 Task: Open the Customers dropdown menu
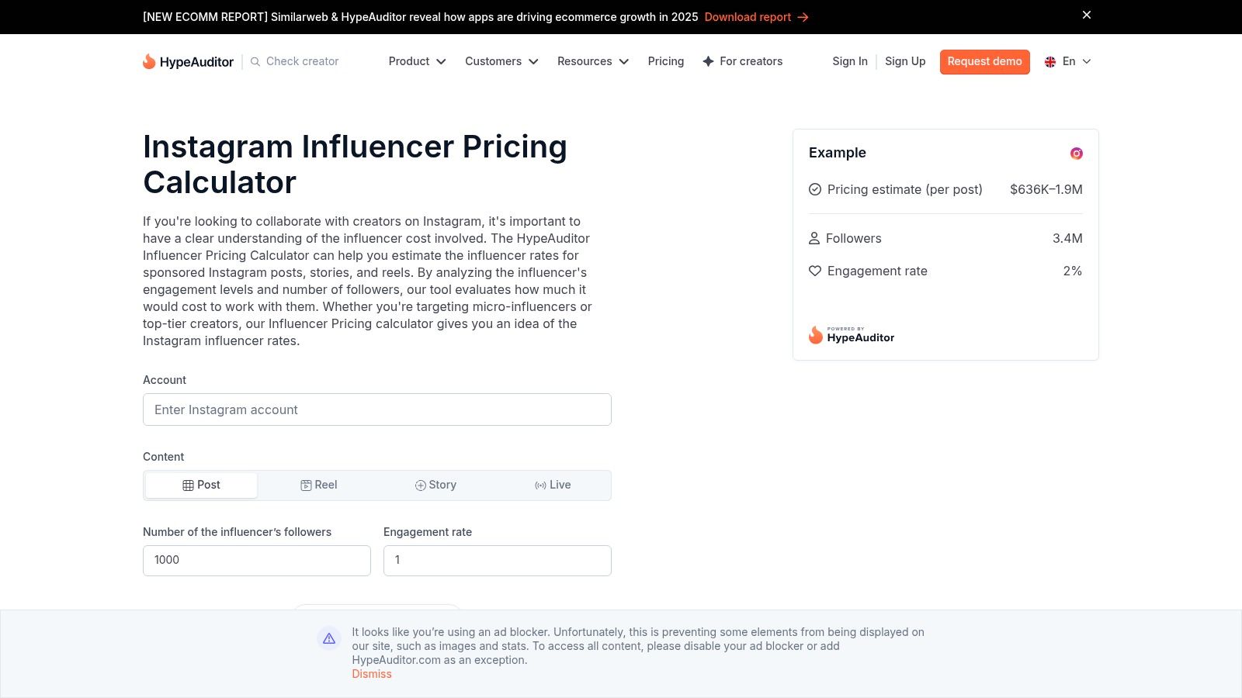click(x=501, y=61)
